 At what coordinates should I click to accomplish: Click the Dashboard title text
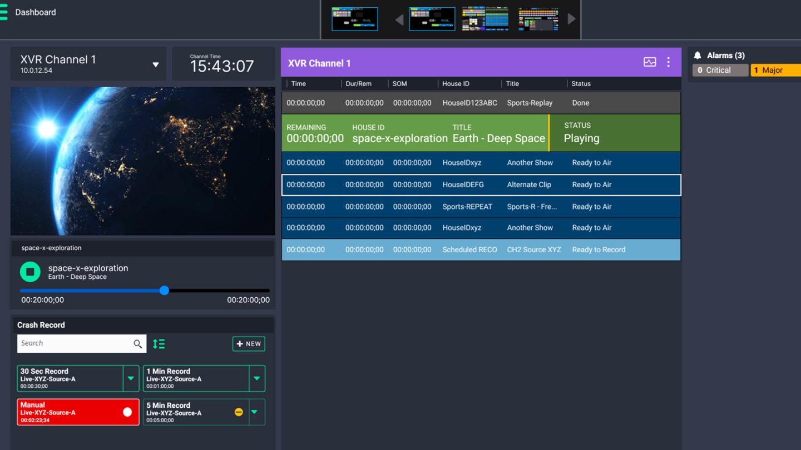pos(36,12)
